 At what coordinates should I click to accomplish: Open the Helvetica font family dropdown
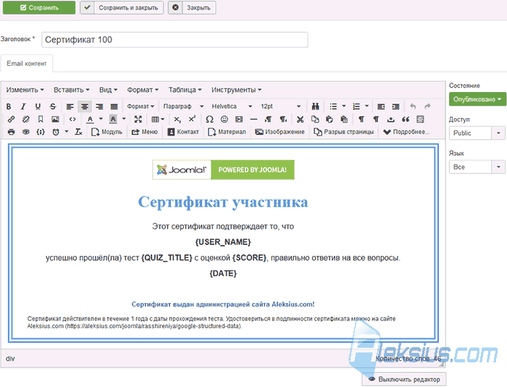point(232,107)
